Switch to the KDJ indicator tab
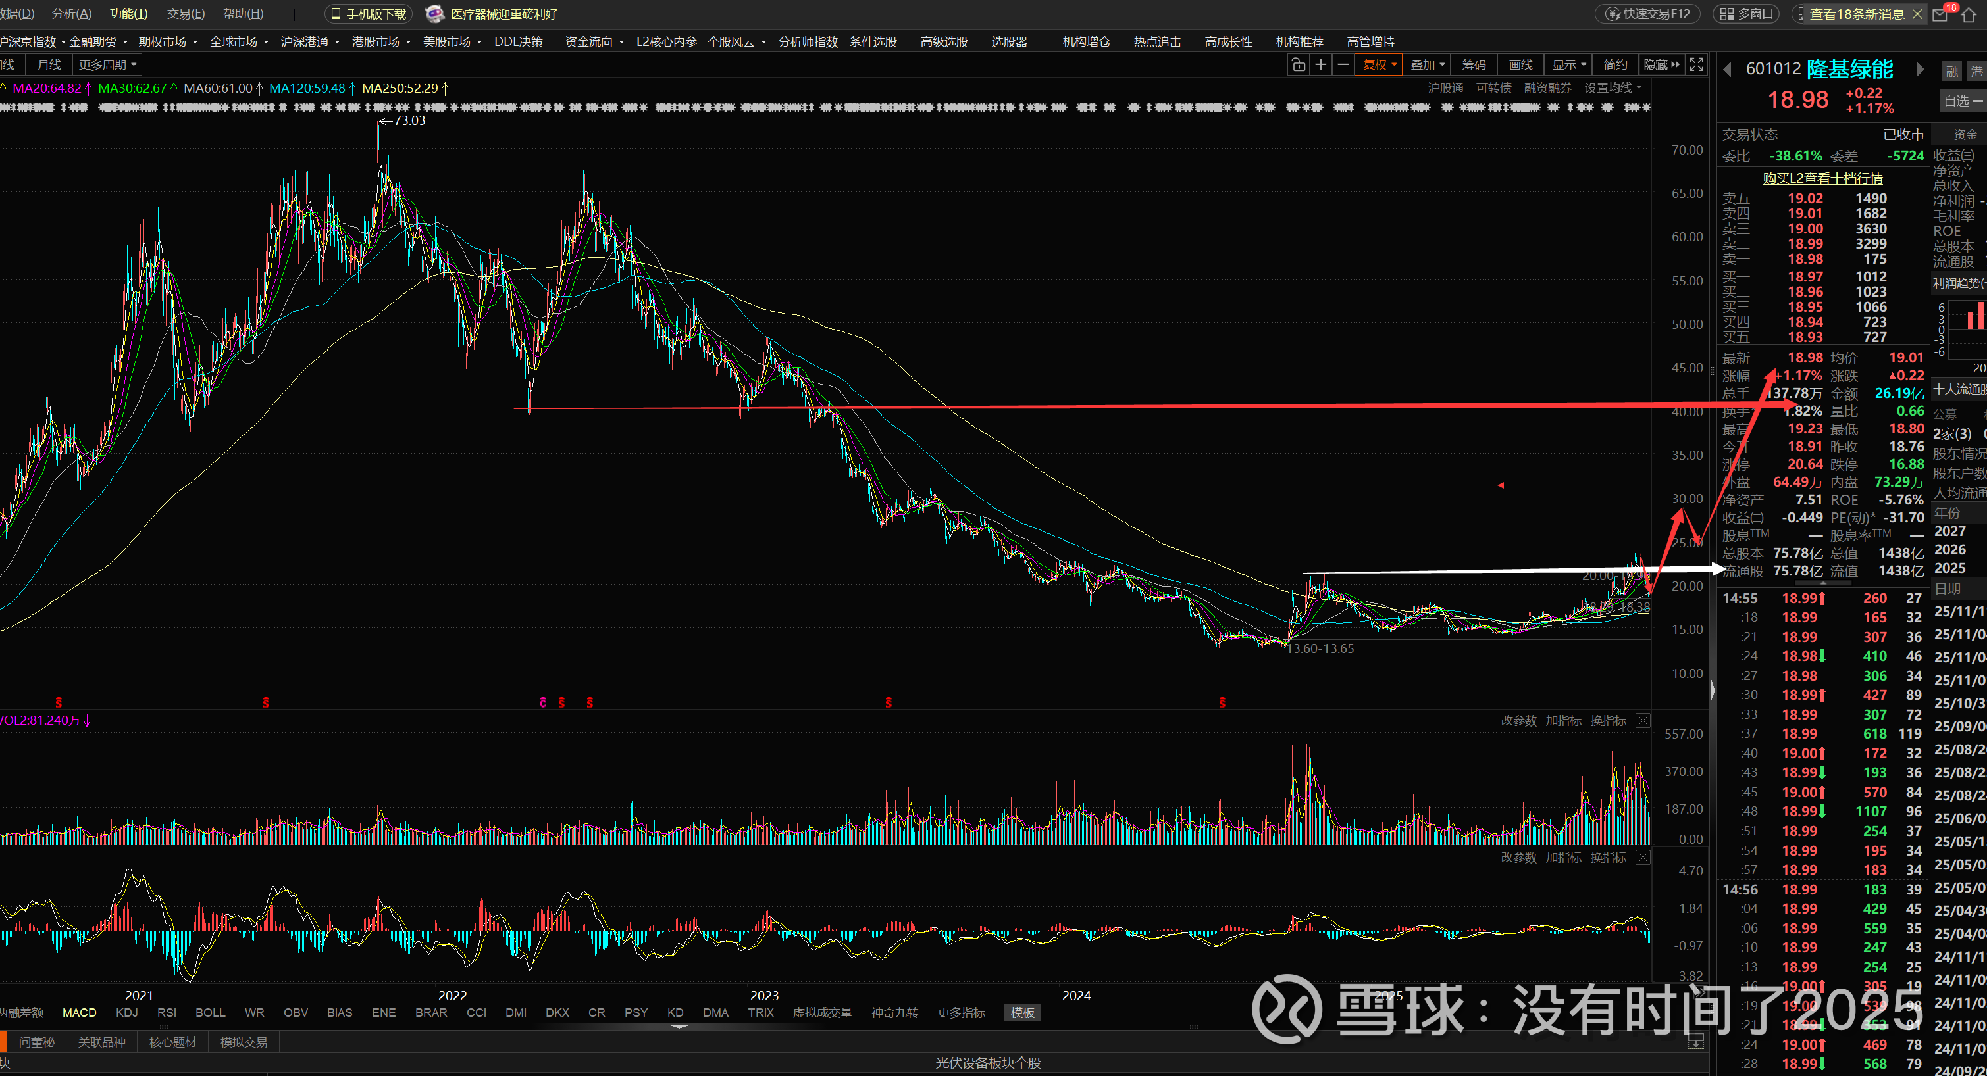Image resolution: width=1987 pixels, height=1076 pixels. coord(126,1012)
